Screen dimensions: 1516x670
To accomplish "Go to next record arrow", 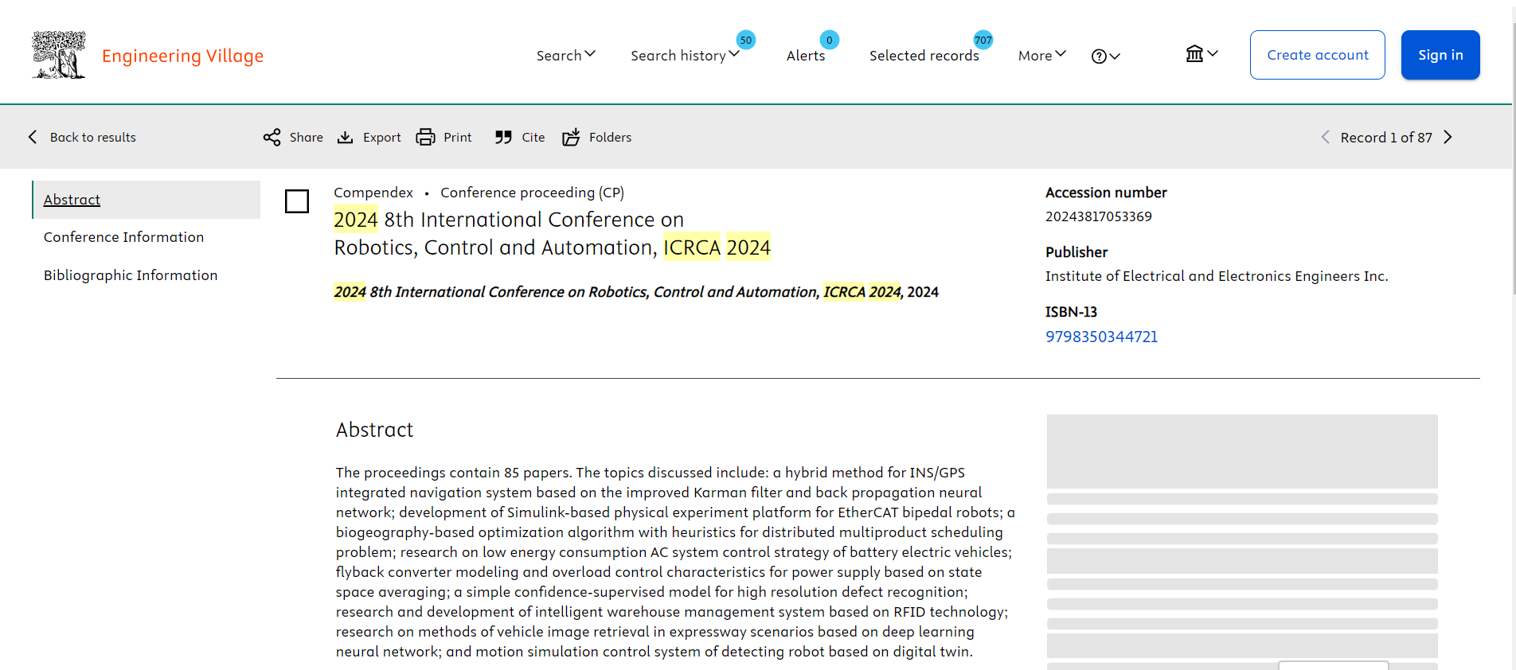I will pos(1448,137).
